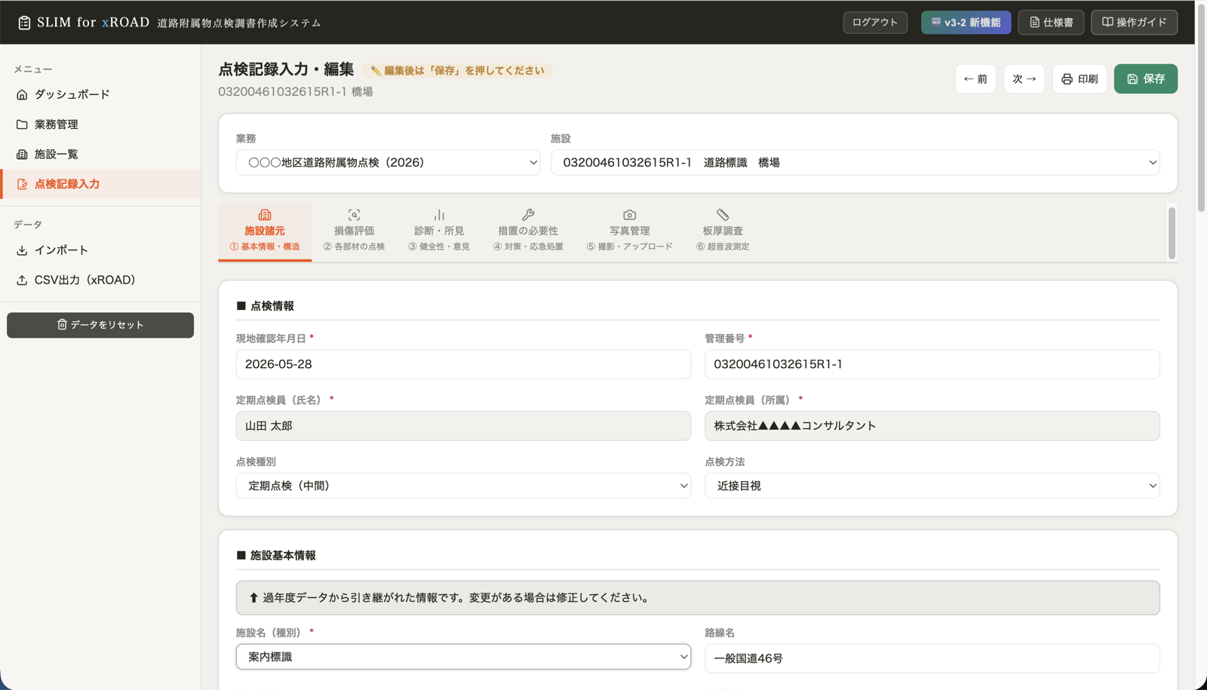The height and width of the screenshot is (690, 1207).
Task: Click the tab area vertical scrollbar
Action: click(x=1172, y=233)
